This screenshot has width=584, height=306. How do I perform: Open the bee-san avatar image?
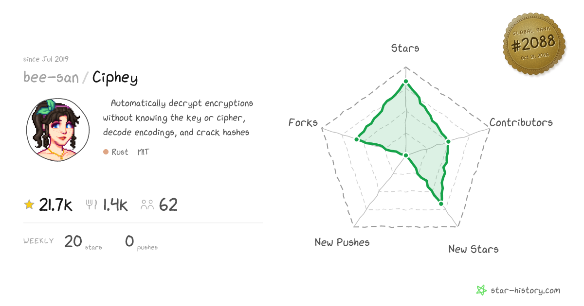click(x=58, y=130)
